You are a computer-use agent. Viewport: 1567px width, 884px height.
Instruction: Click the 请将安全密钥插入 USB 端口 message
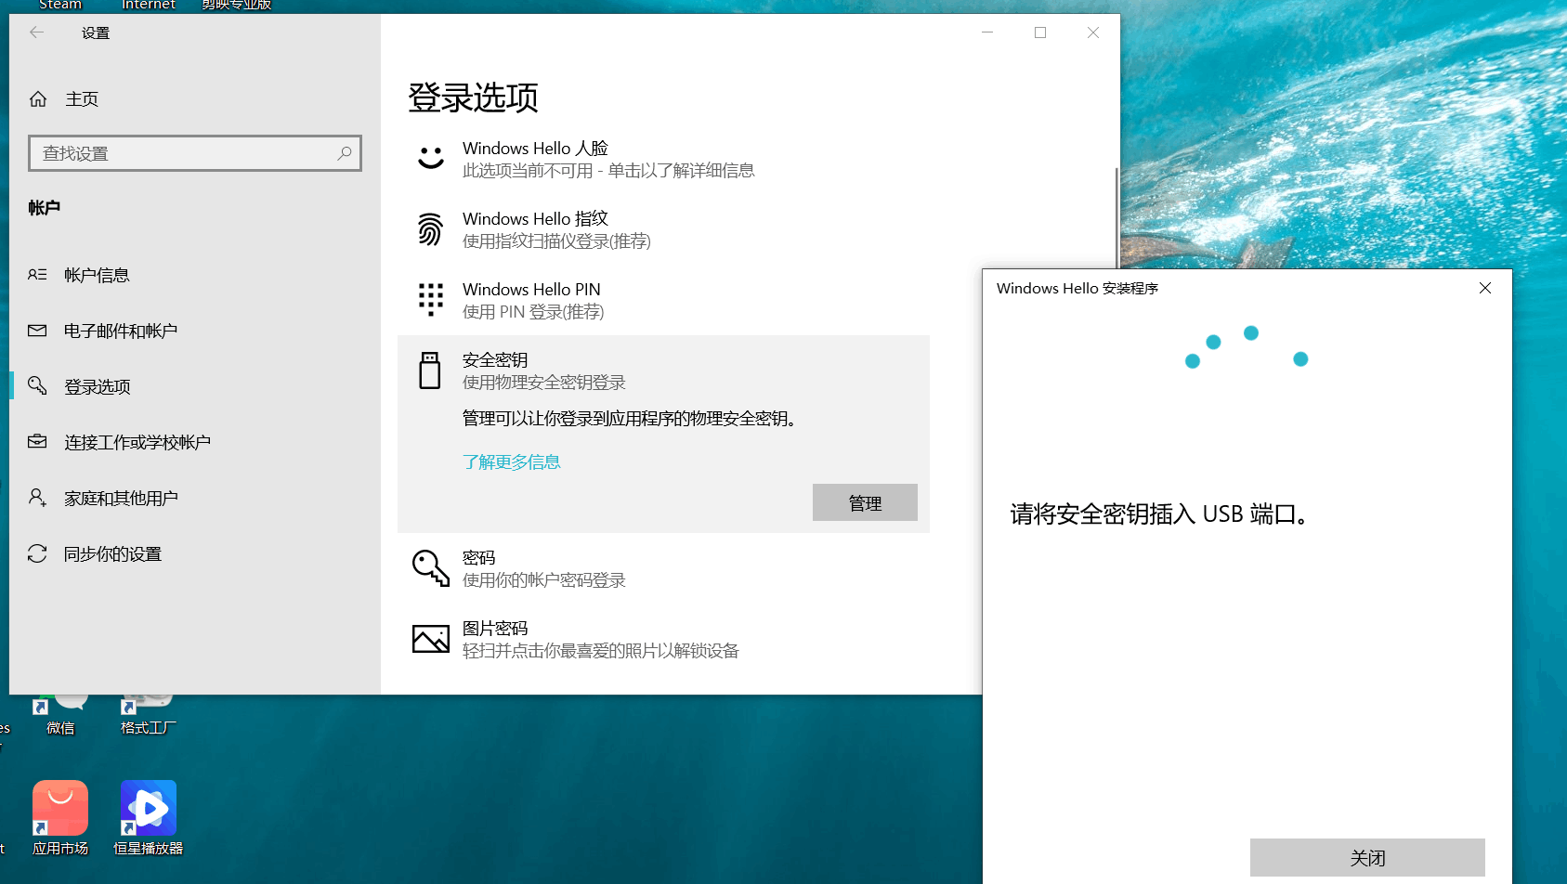click(x=1161, y=513)
